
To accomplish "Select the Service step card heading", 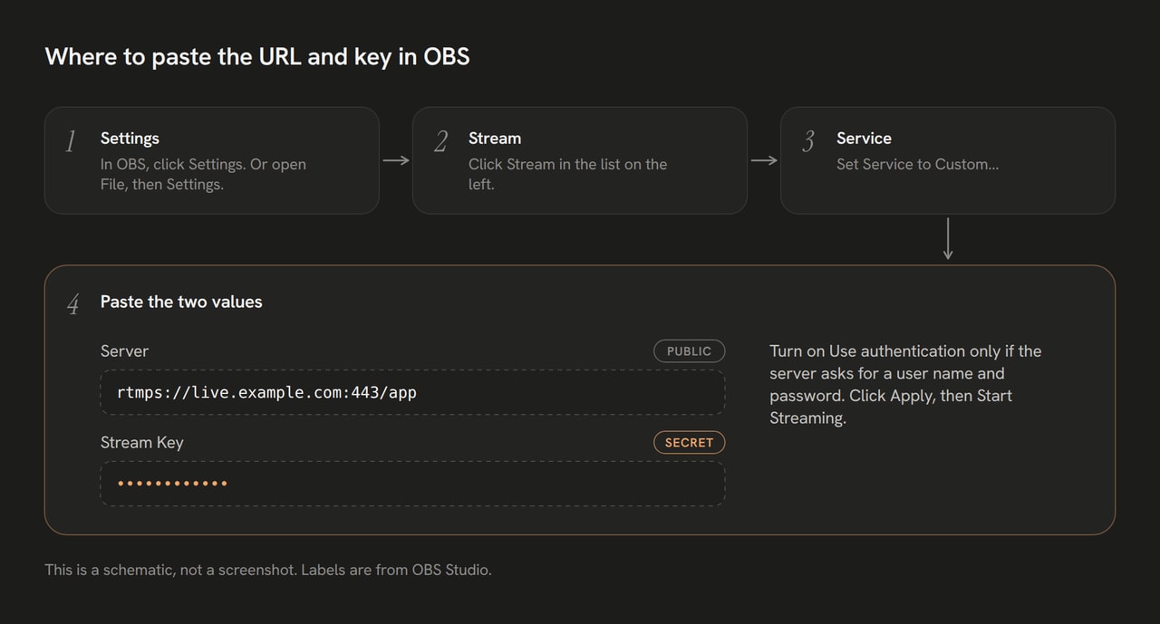I will click(864, 139).
